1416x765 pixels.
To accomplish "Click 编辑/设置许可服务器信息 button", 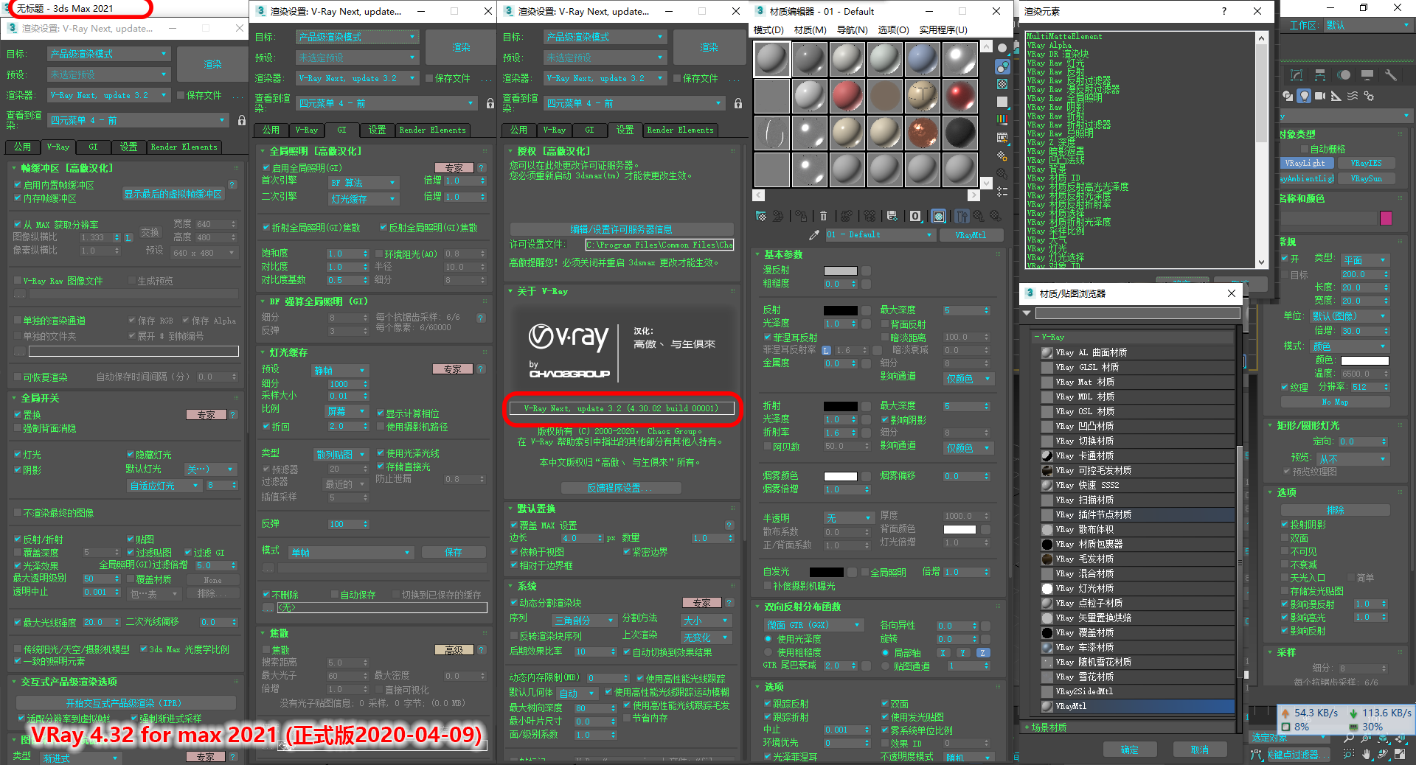I will 621,229.
